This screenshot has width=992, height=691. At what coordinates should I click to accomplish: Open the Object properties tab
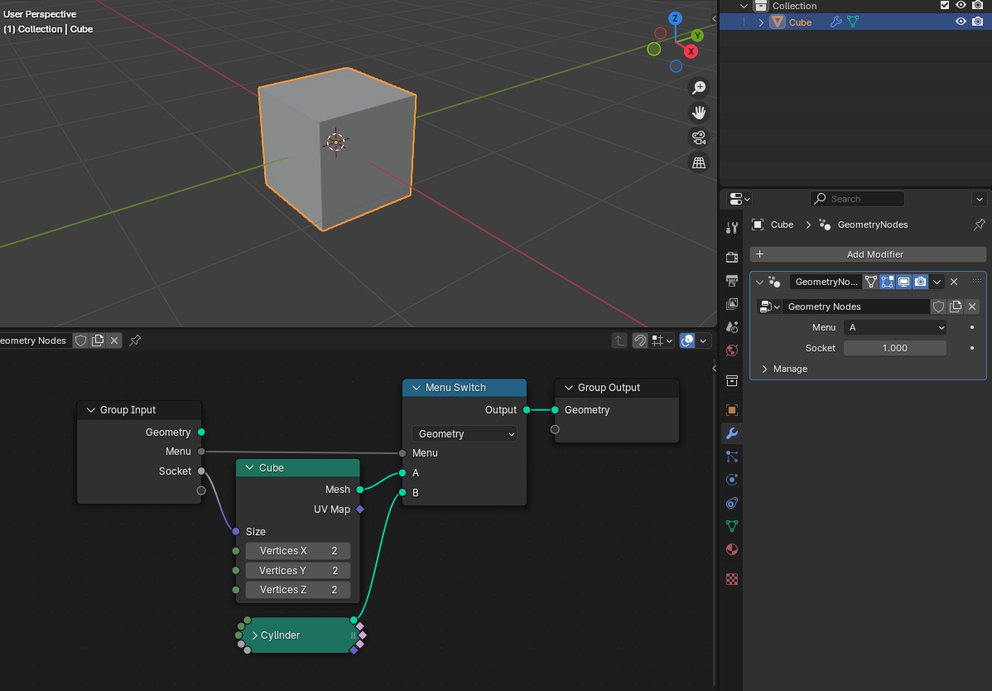pos(732,410)
